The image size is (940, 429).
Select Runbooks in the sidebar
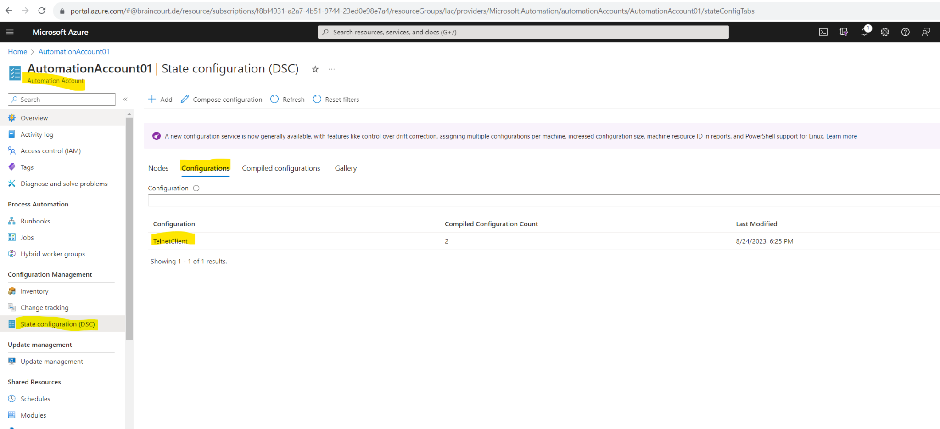pos(34,221)
